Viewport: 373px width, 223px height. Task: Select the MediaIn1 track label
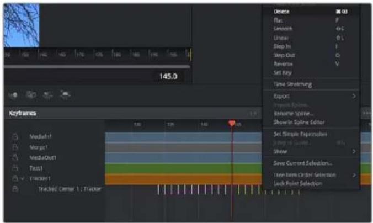(x=41, y=136)
